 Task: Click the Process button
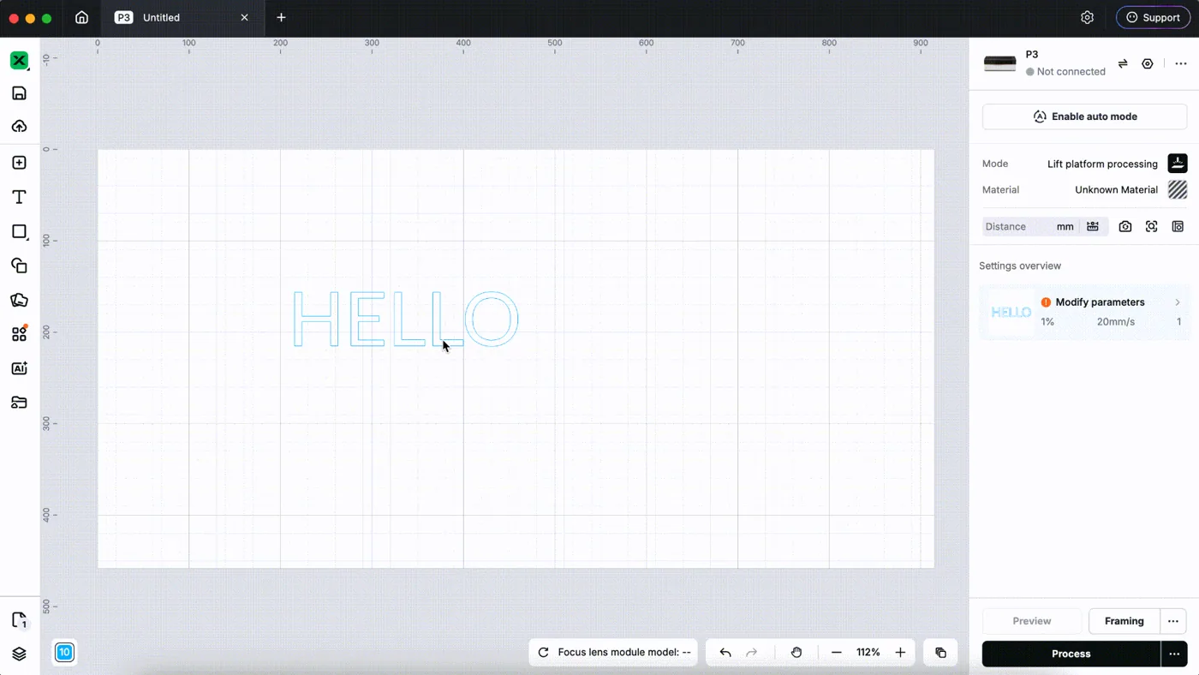click(1071, 654)
